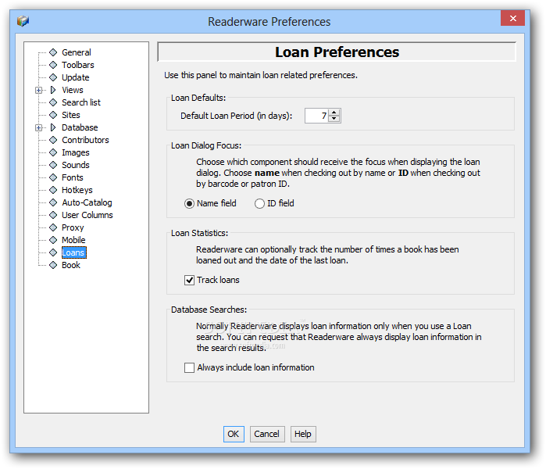
Task: Open the Sounds preferences page
Action: (x=76, y=165)
